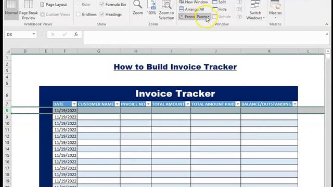Open the Zoom dialog

point(138,8)
